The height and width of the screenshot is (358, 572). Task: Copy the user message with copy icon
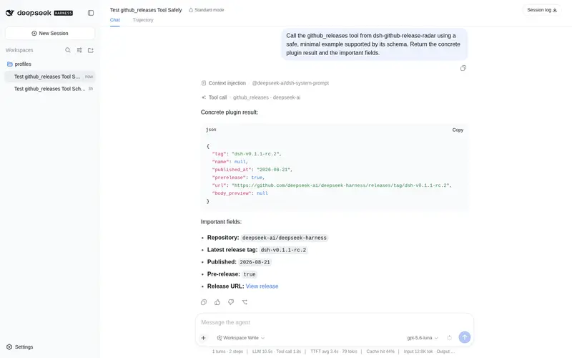tap(463, 68)
